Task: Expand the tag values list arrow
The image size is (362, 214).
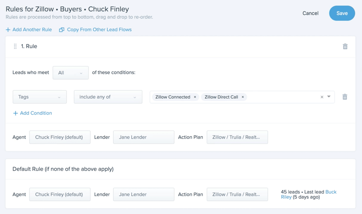Action: [329, 97]
